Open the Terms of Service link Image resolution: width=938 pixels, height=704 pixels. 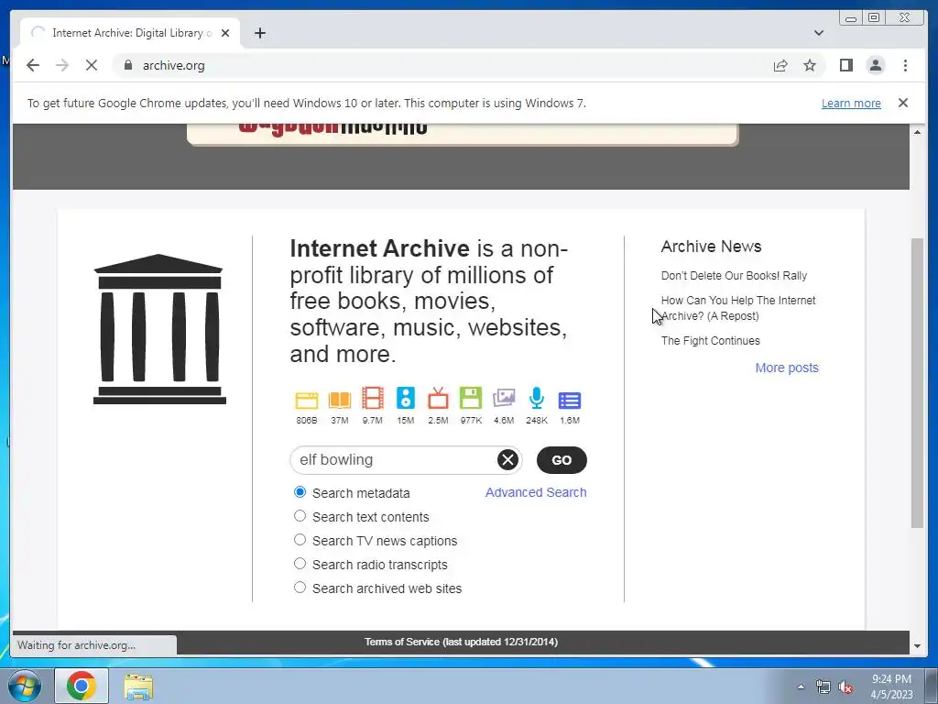pos(462,642)
